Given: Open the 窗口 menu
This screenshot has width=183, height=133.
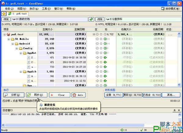Looking at the screenshot, I should point(59,9).
